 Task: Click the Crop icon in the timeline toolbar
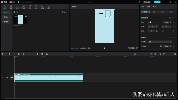pyautogui.click(x=47, y=54)
